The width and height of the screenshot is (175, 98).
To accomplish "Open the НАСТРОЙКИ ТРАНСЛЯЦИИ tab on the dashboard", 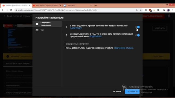I will coord(18,63).
